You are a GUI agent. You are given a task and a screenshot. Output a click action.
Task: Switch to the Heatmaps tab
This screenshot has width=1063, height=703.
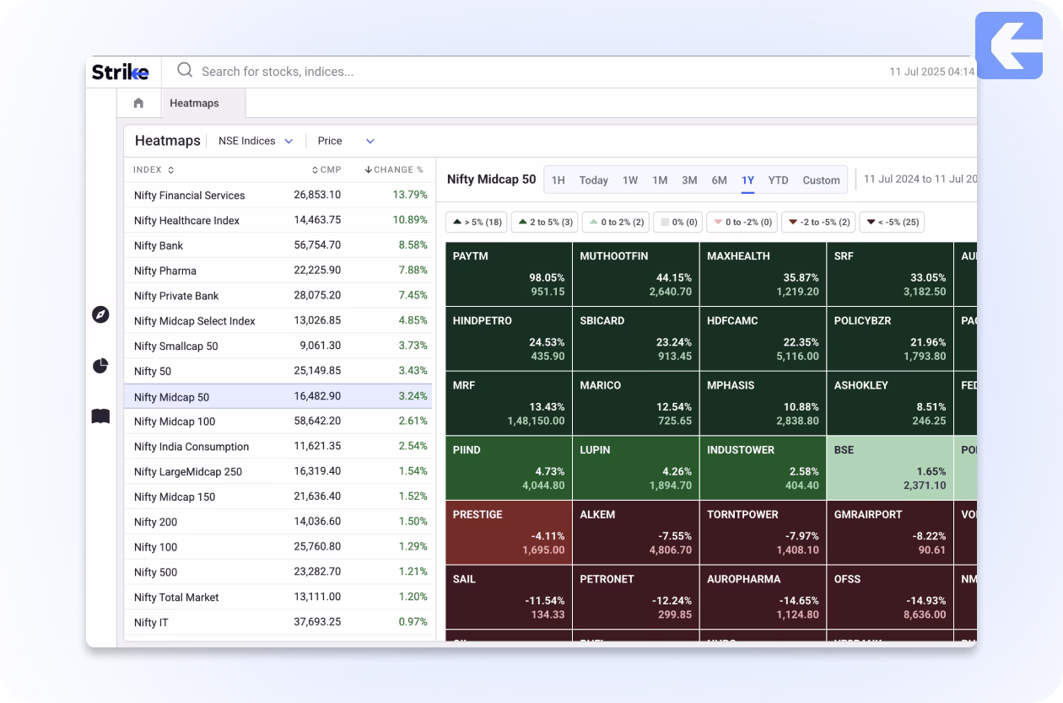pyautogui.click(x=194, y=103)
